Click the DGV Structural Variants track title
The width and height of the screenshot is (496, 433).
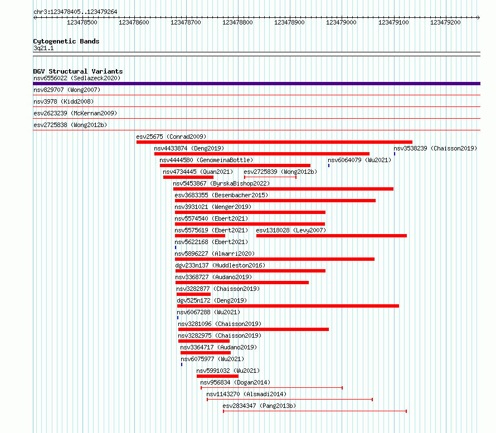click(x=78, y=71)
